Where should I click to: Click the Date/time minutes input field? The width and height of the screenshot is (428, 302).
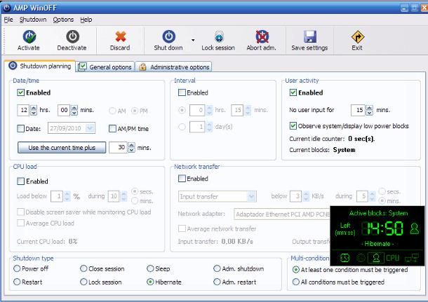click(64, 110)
